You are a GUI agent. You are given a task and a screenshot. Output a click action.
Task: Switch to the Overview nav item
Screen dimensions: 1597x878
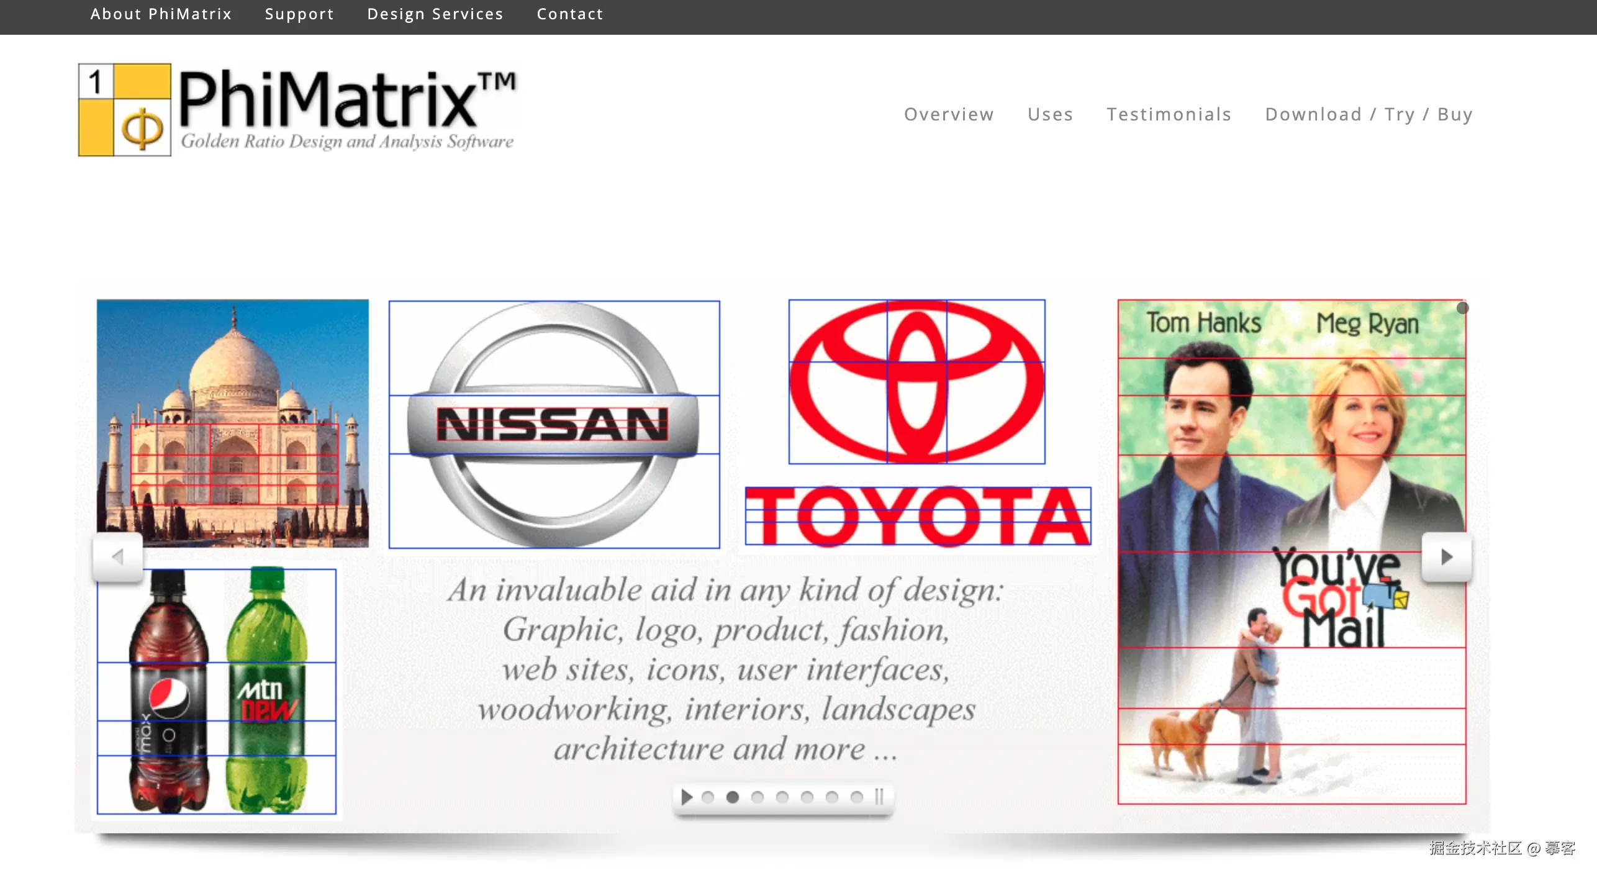[x=949, y=114]
